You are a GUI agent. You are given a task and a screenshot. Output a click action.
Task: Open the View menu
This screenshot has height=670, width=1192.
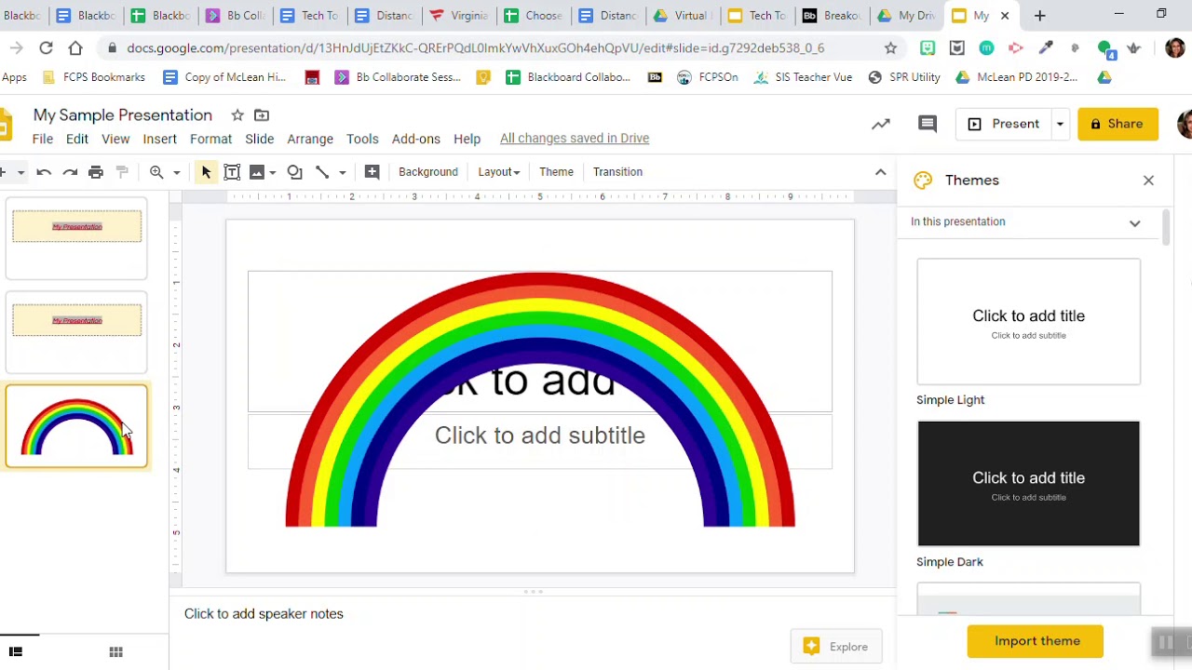[x=115, y=139]
